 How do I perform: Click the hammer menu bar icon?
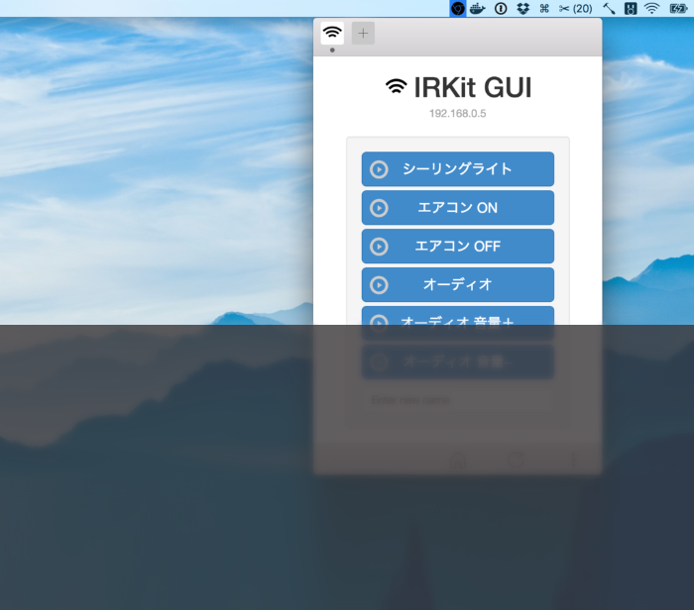coord(609,8)
